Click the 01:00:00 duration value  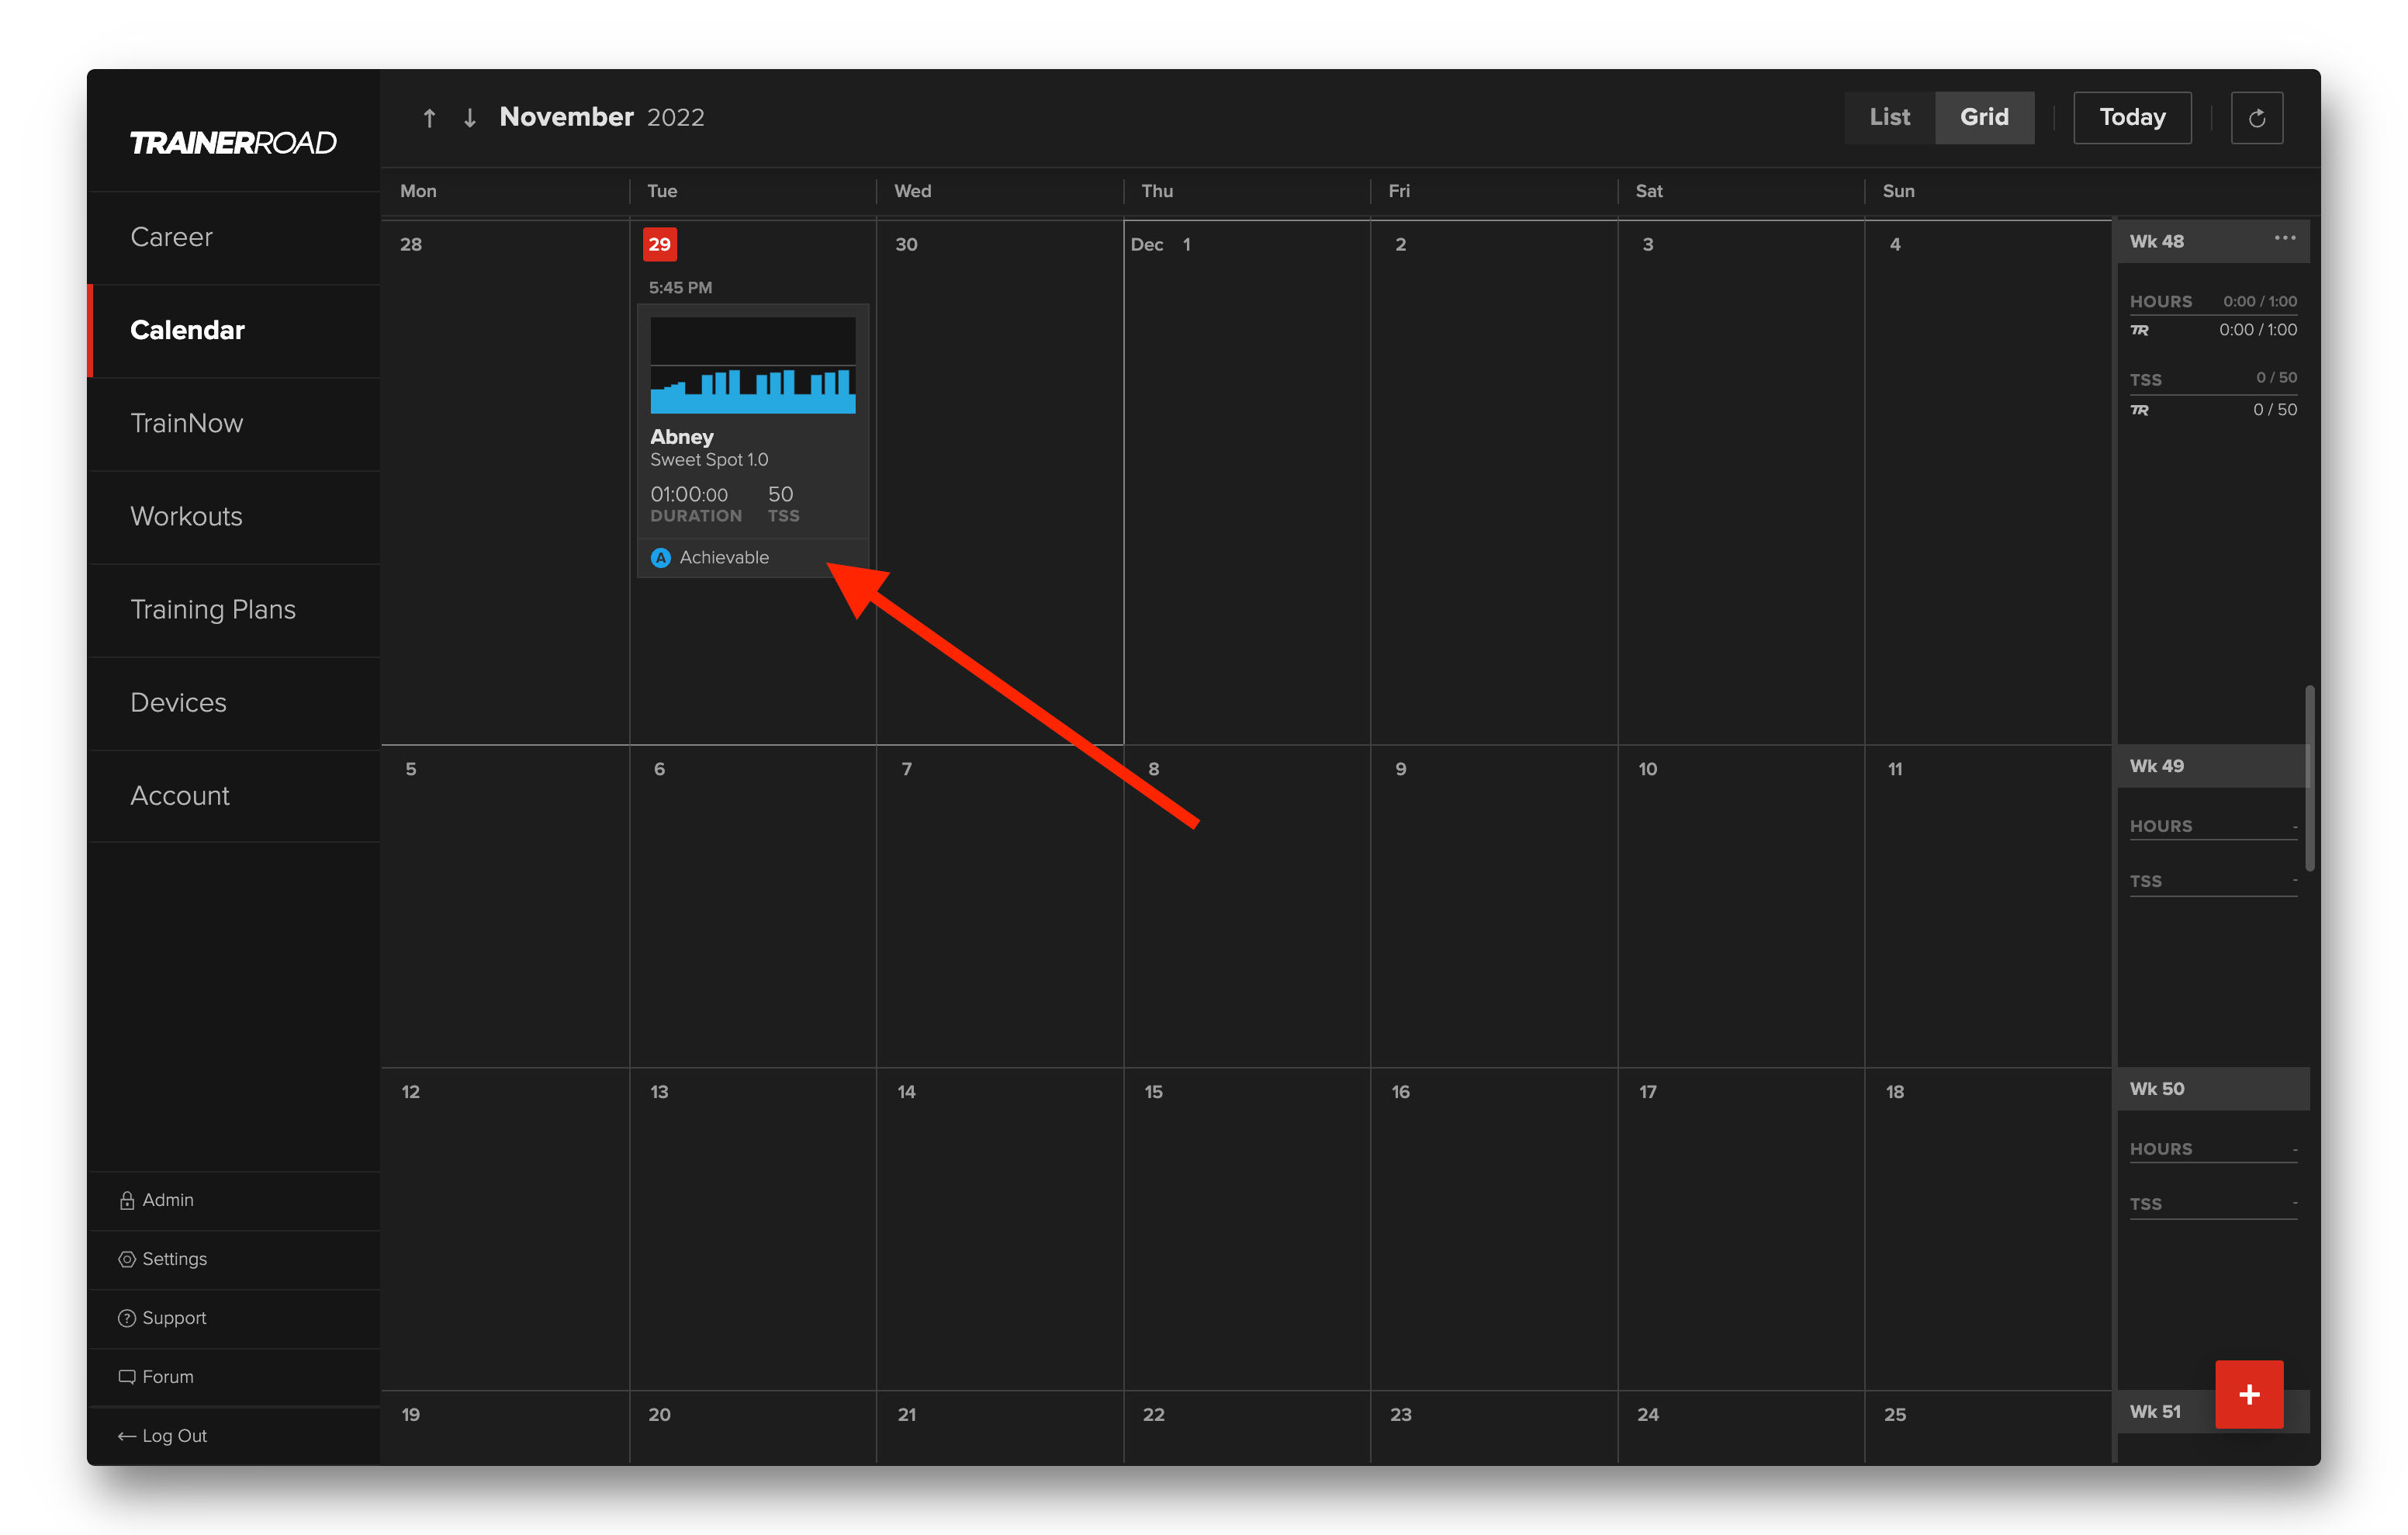point(689,494)
